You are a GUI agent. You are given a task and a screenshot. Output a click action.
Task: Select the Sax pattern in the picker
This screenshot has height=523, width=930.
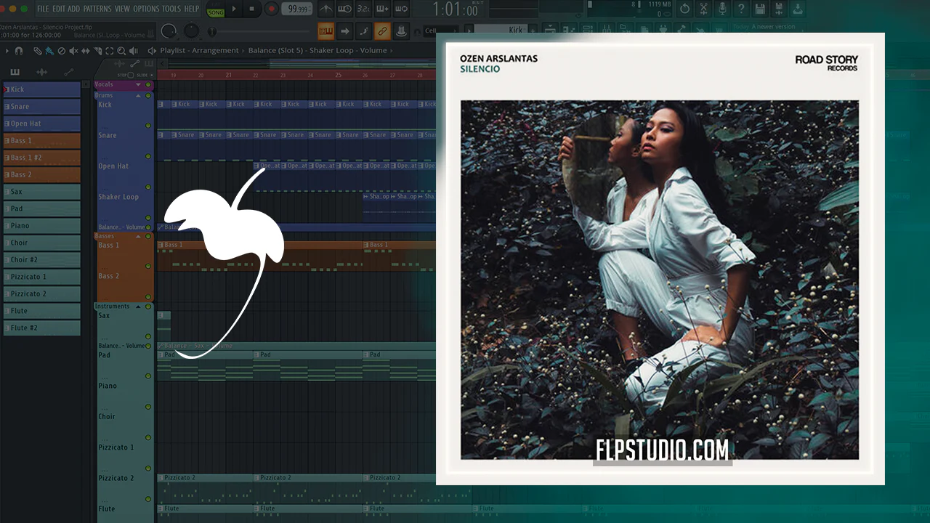(41, 192)
